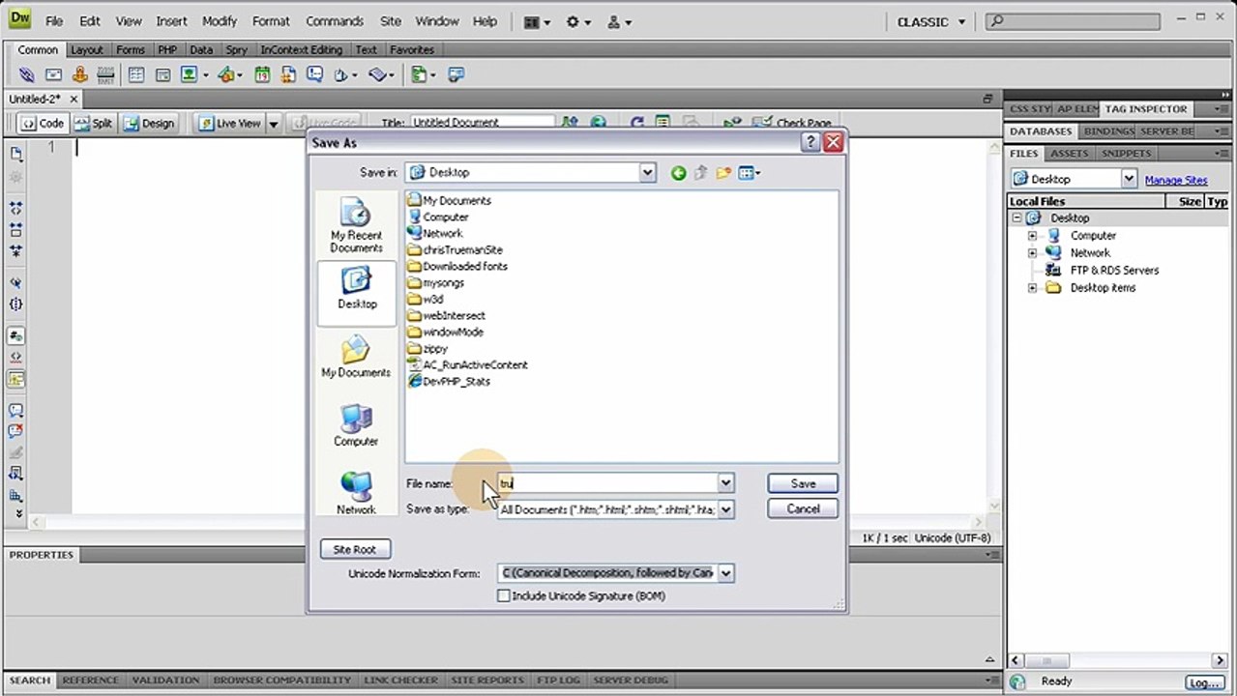Click Cancel in Save As dialog
Screen dimensions: 1237x696
[803, 509]
